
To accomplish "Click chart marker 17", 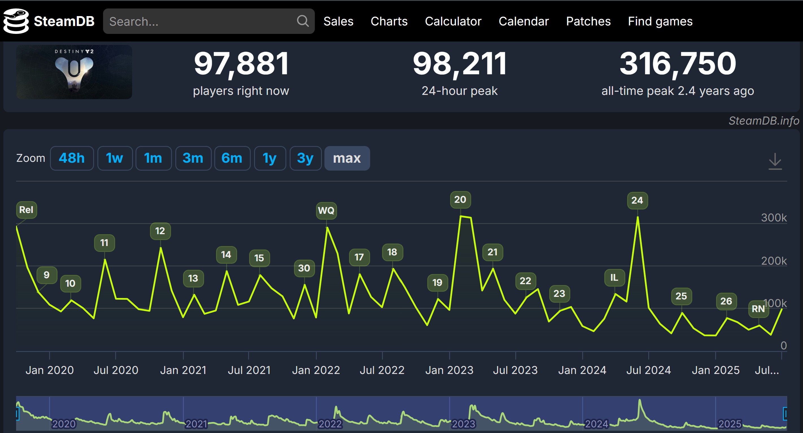I will [359, 257].
